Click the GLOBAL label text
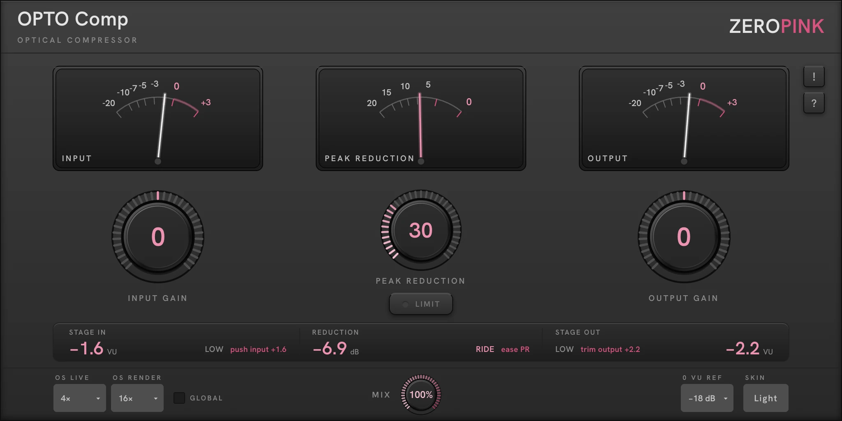Image resolution: width=842 pixels, height=421 pixels. click(x=206, y=398)
